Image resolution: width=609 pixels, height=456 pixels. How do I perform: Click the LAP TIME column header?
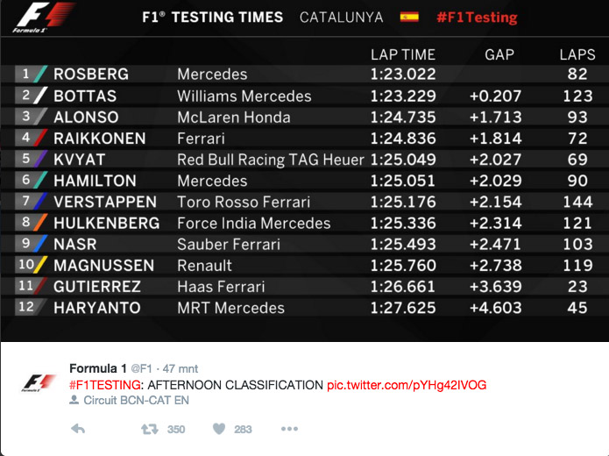point(403,55)
